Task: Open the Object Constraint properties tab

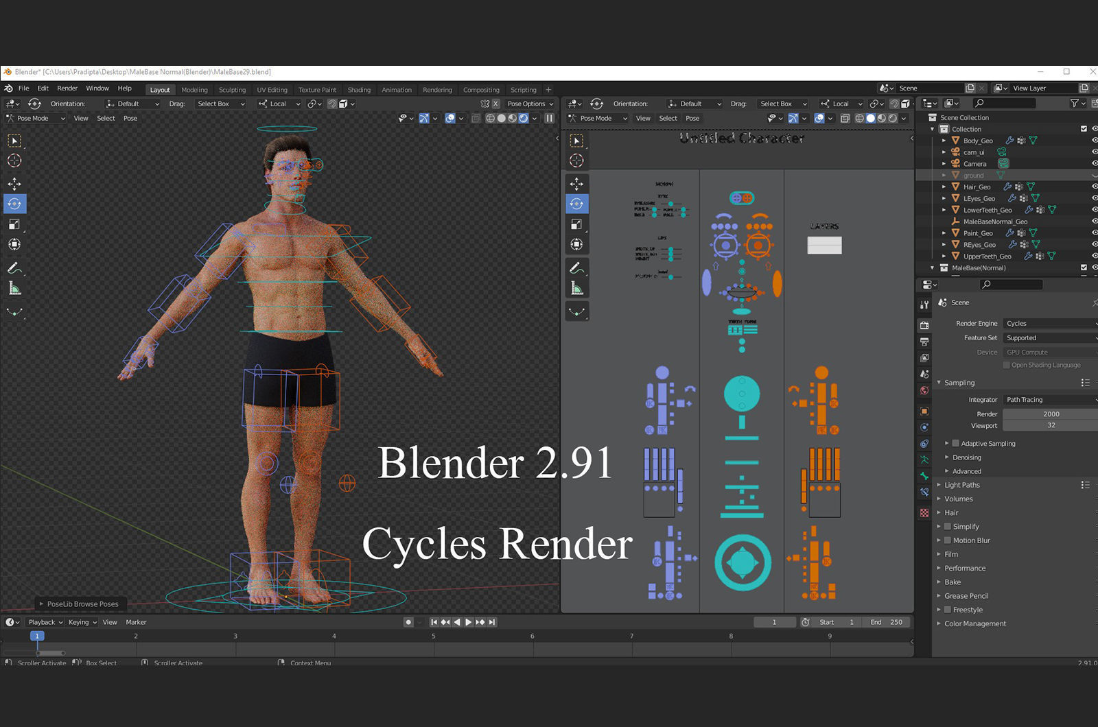Action: [924, 444]
